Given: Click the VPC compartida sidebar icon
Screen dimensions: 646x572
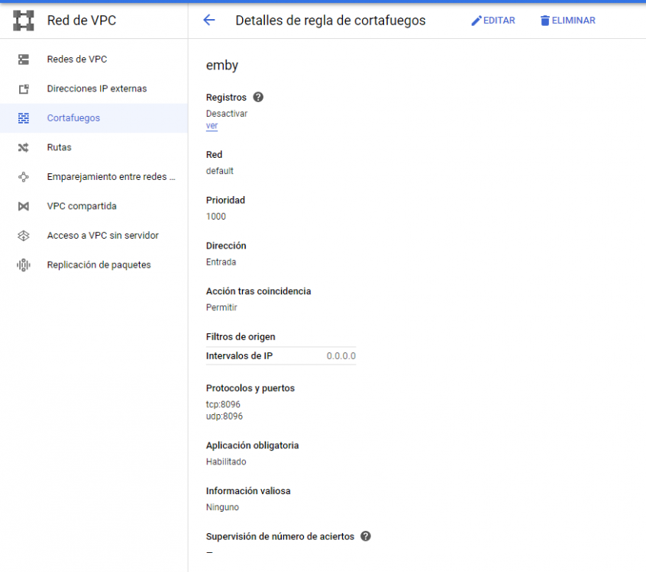Looking at the screenshot, I should click(25, 206).
